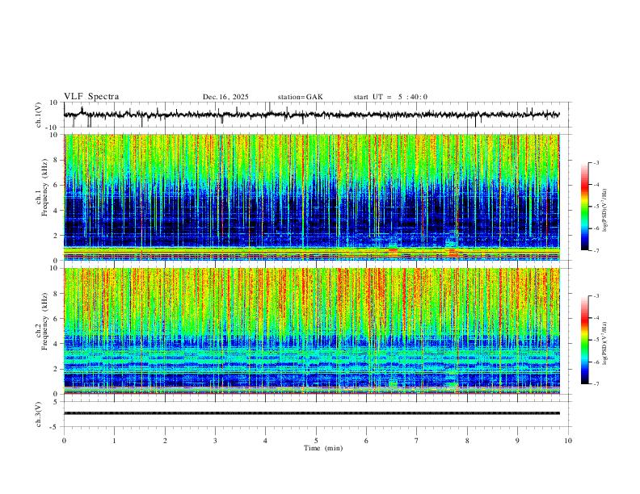Click the log(PSD) label of ch.1 colorbar
This screenshot has height=494, width=640.
tap(605, 211)
